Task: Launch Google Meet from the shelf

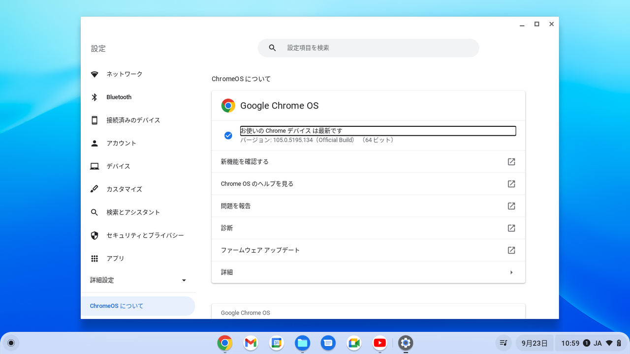Action: 354,343
